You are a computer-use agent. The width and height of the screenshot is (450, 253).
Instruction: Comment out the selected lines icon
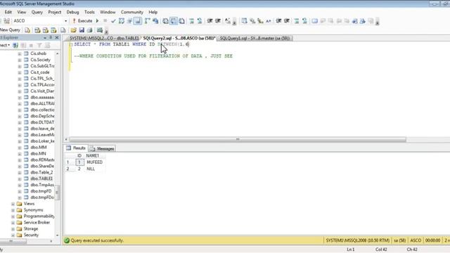pyautogui.click(x=192, y=20)
